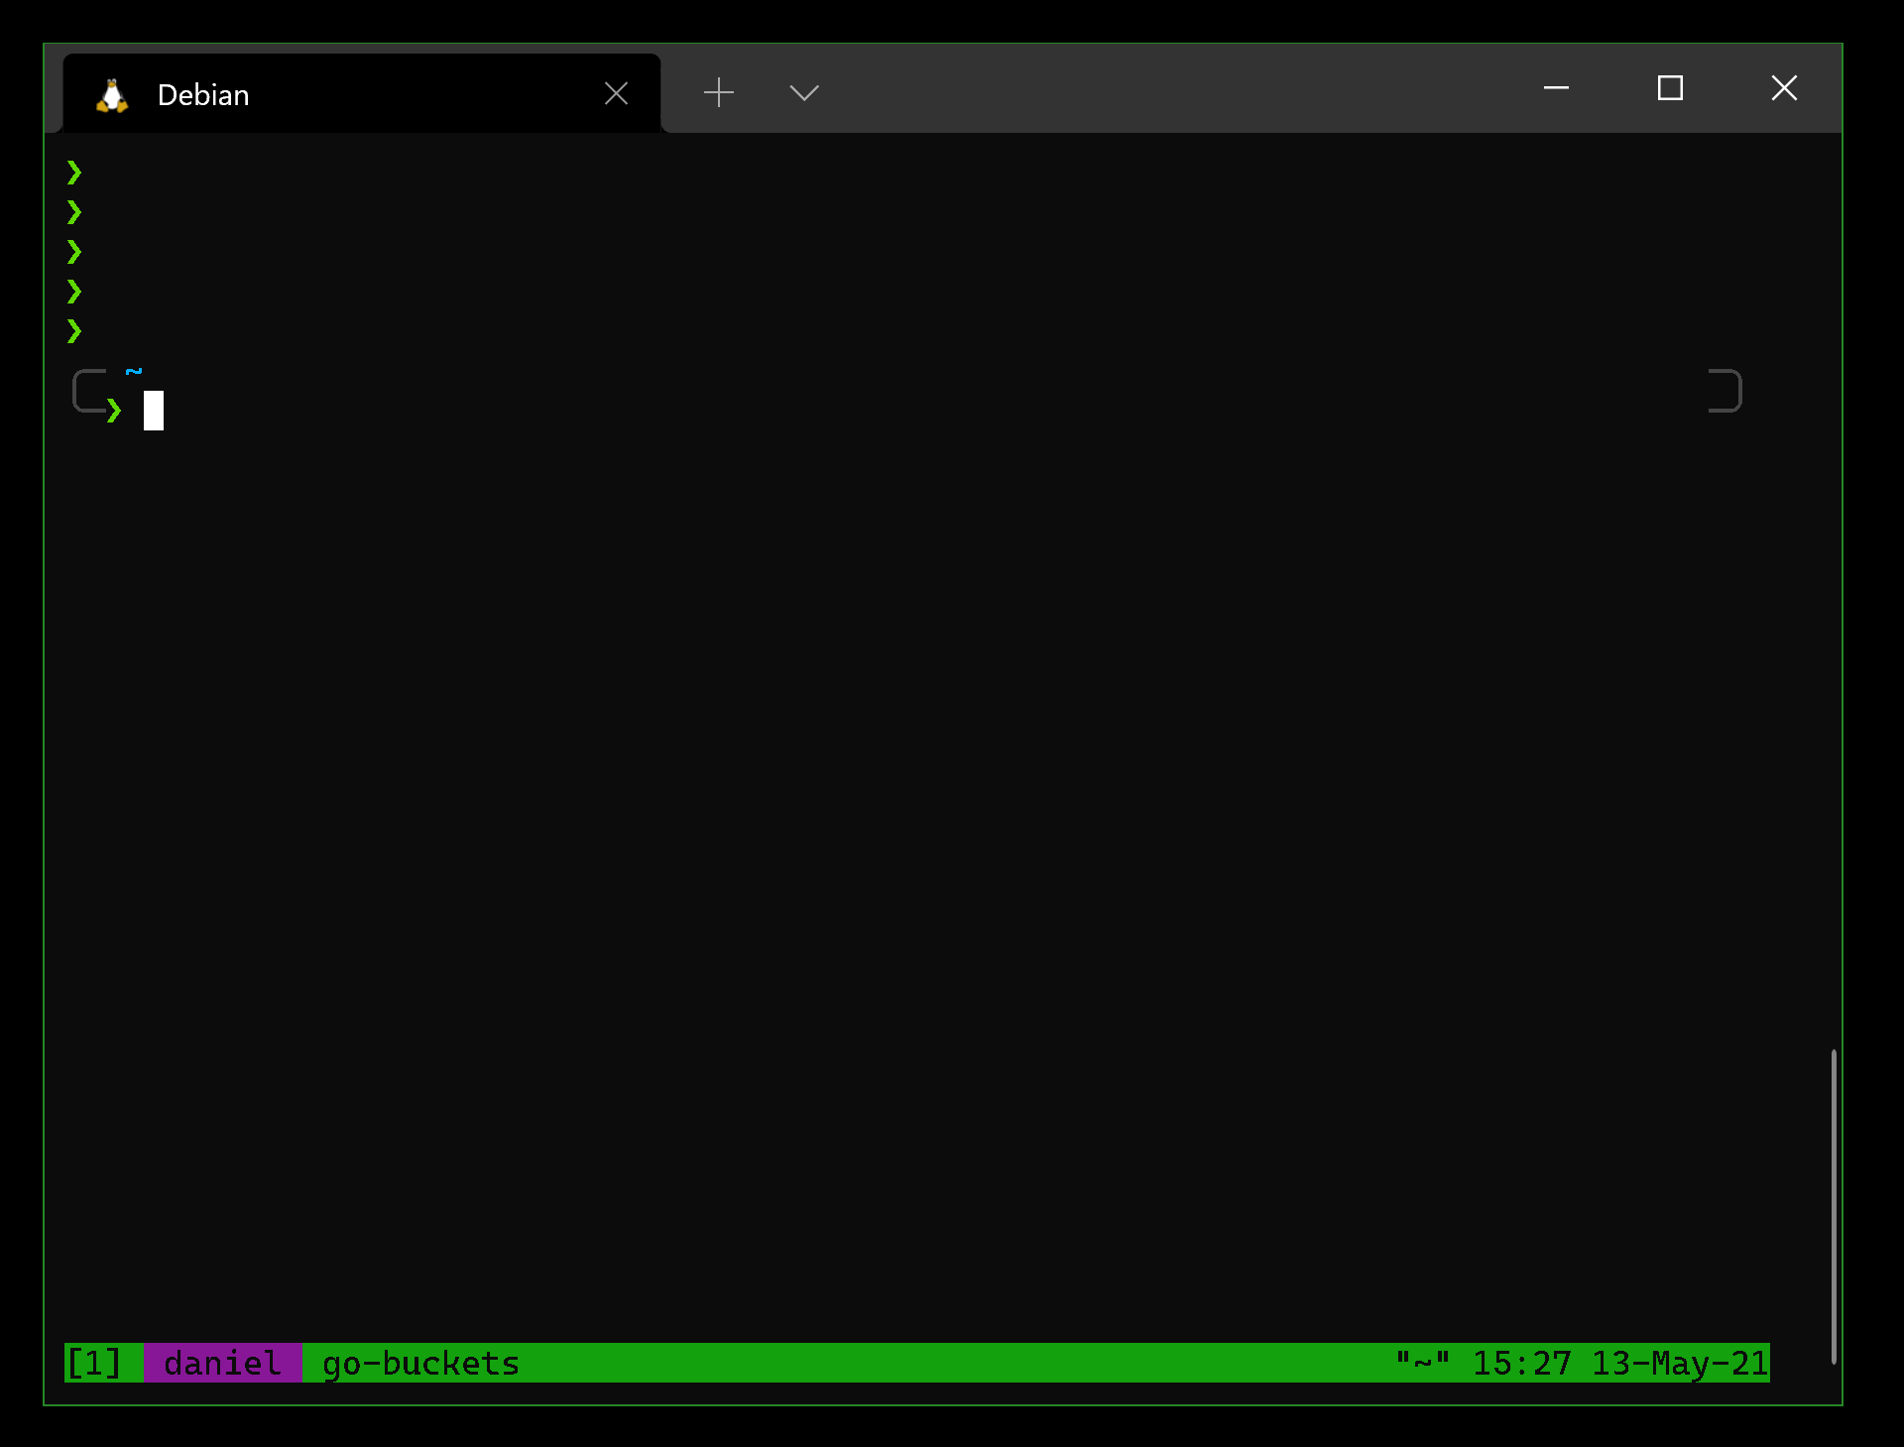Click the Tux penguin icon on the Debian tab
Viewport: 1904px width, 1447px height.
coord(112,94)
